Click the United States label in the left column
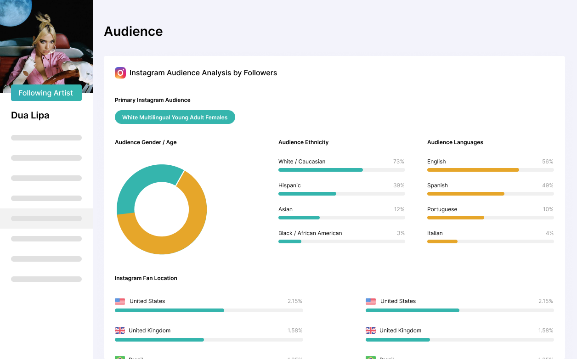Viewport: 577px width, 359px height. (147, 301)
